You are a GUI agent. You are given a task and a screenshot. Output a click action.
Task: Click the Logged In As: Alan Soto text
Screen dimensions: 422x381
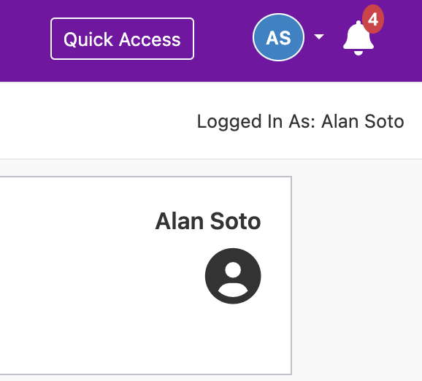coord(300,122)
